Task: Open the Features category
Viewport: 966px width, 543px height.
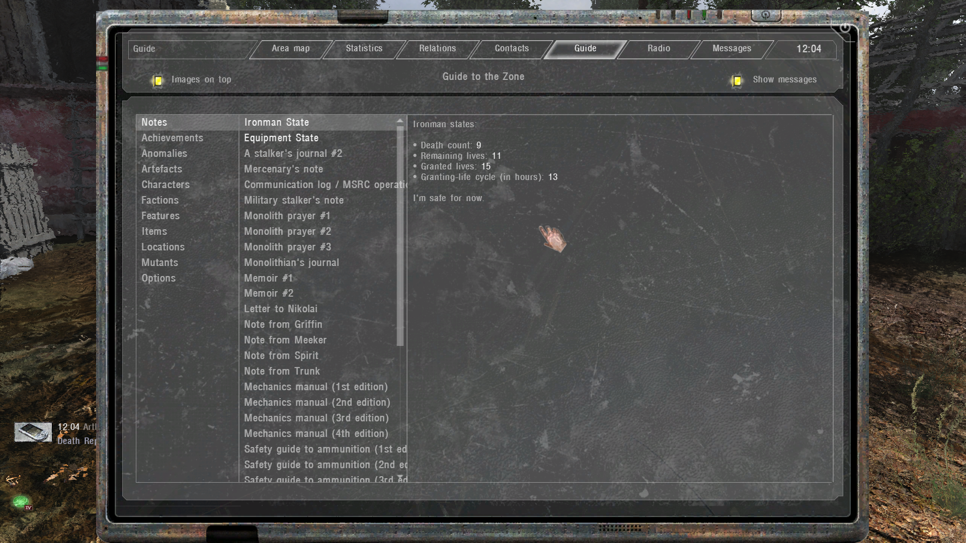Action: (187, 216)
